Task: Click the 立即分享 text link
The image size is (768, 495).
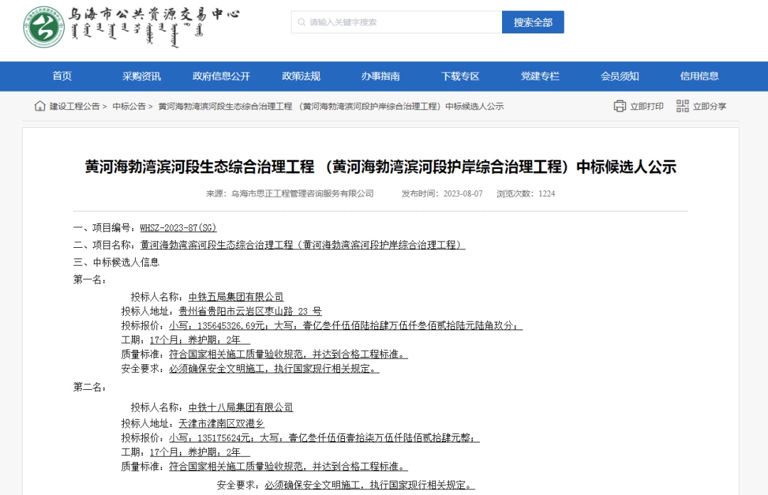Action: 709,107
